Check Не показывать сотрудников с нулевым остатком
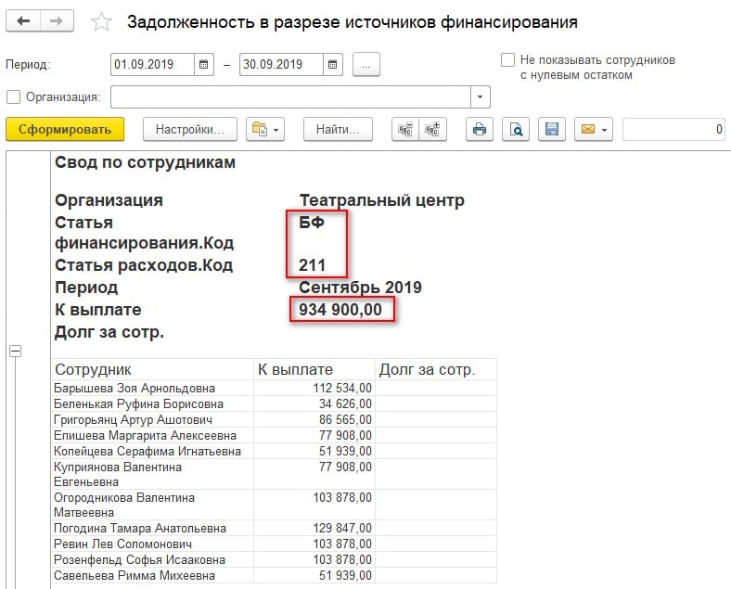The height and width of the screenshot is (589, 731). [x=507, y=60]
